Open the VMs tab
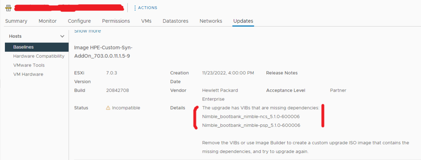 [x=146, y=21]
